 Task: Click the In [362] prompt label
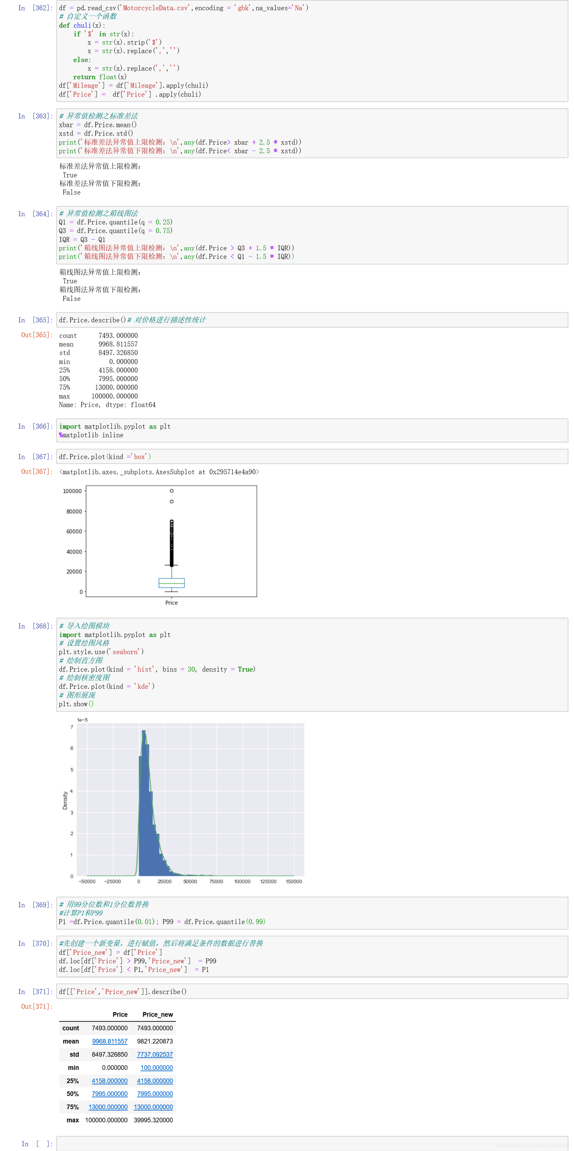[35, 8]
